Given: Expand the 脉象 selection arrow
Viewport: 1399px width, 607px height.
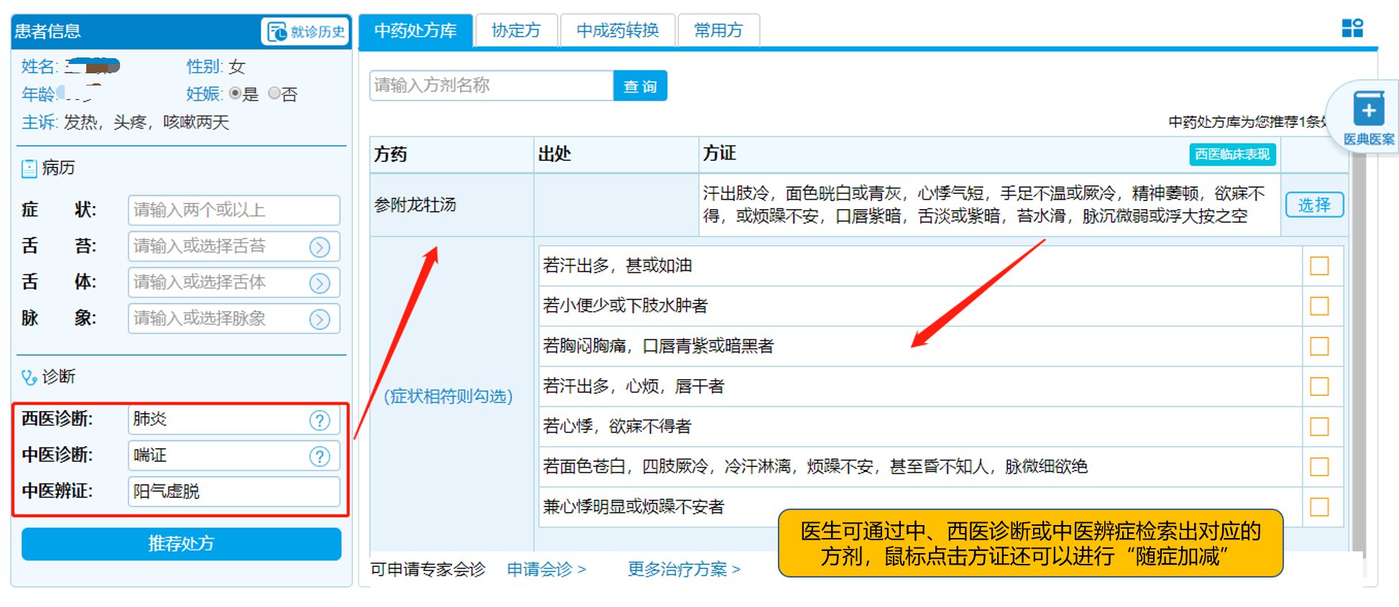Looking at the screenshot, I should [319, 319].
